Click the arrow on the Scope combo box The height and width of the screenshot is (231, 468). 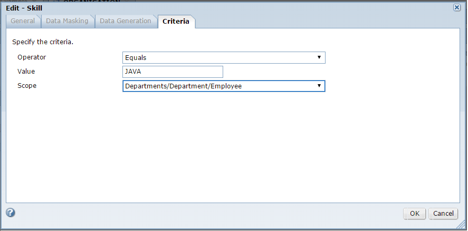[x=319, y=86]
